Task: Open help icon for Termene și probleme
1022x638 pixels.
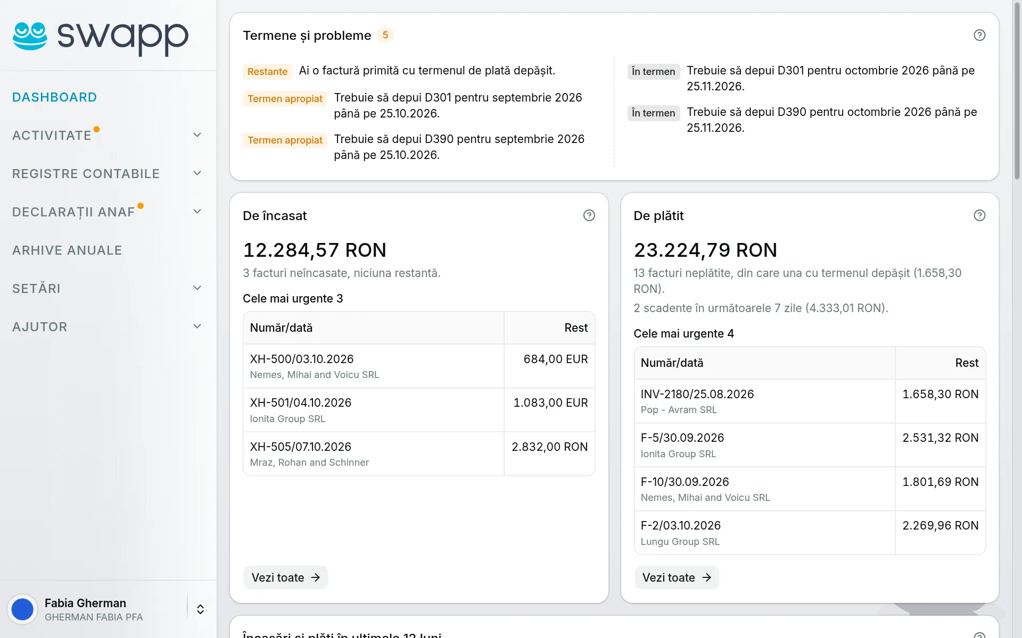Action: [x=979, y=35]
